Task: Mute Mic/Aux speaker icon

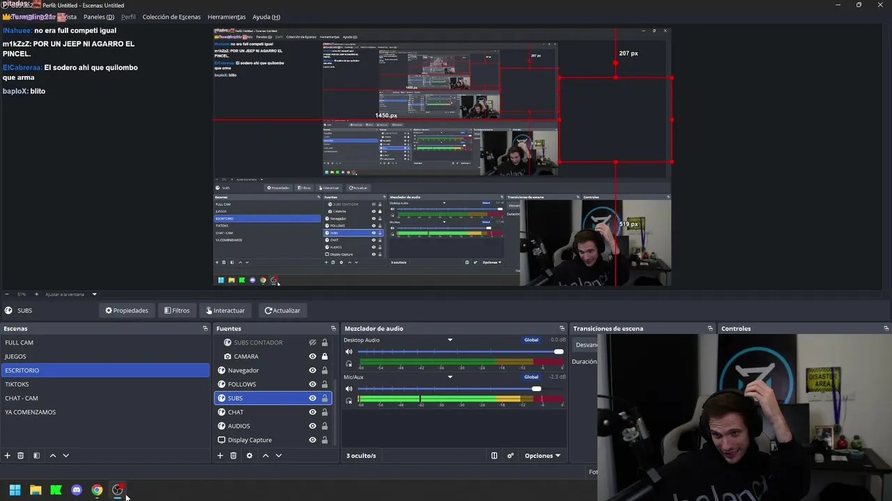Action: point(349,389)
